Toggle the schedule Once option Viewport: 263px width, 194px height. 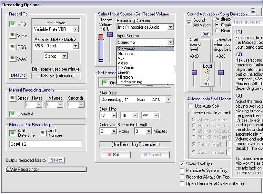[105, 82]
